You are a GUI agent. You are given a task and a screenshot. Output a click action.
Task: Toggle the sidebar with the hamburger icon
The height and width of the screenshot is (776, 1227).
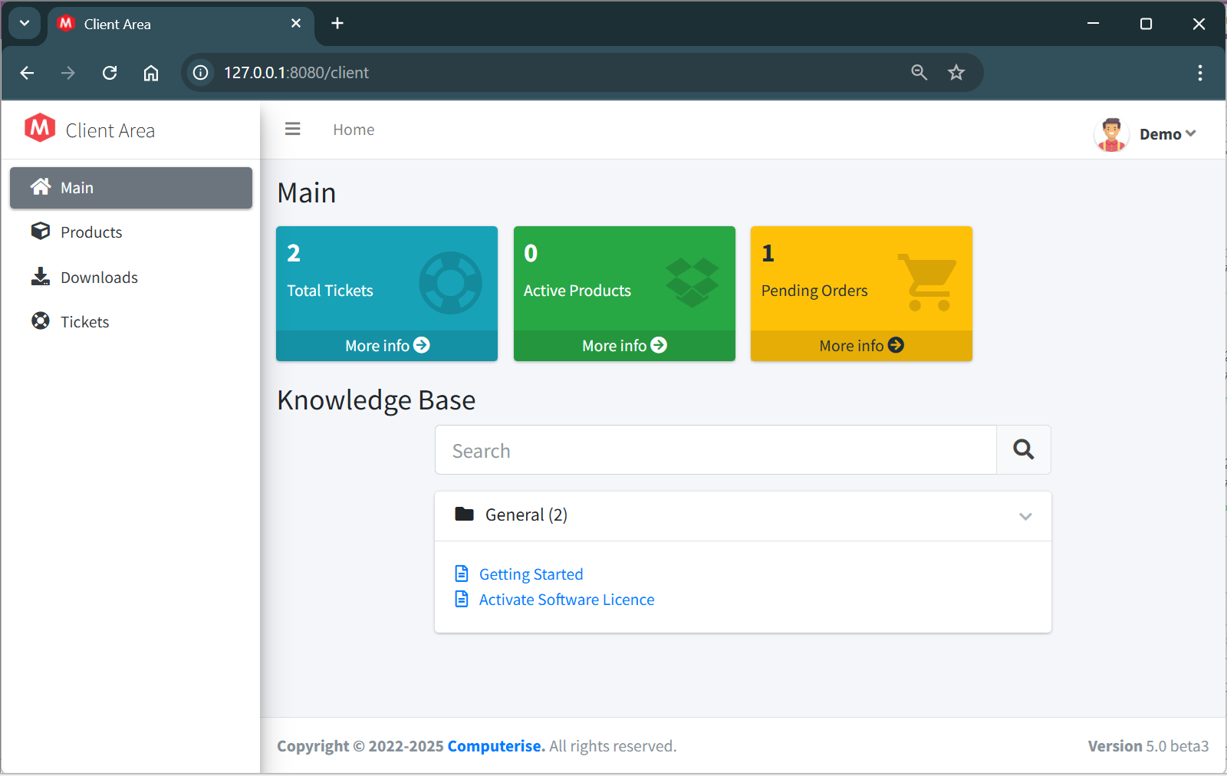292,129
